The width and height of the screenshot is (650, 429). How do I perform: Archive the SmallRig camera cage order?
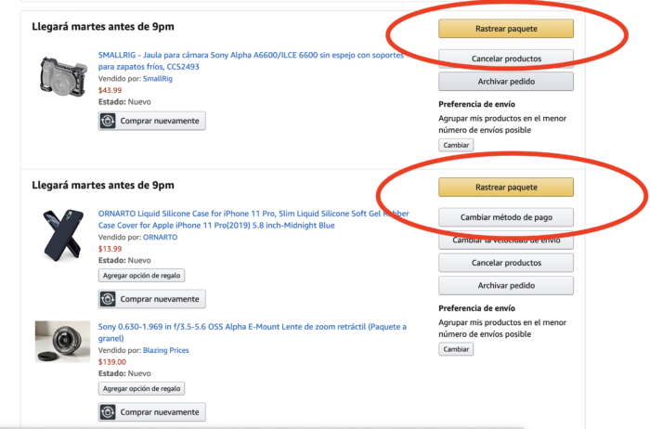[506, 82]
